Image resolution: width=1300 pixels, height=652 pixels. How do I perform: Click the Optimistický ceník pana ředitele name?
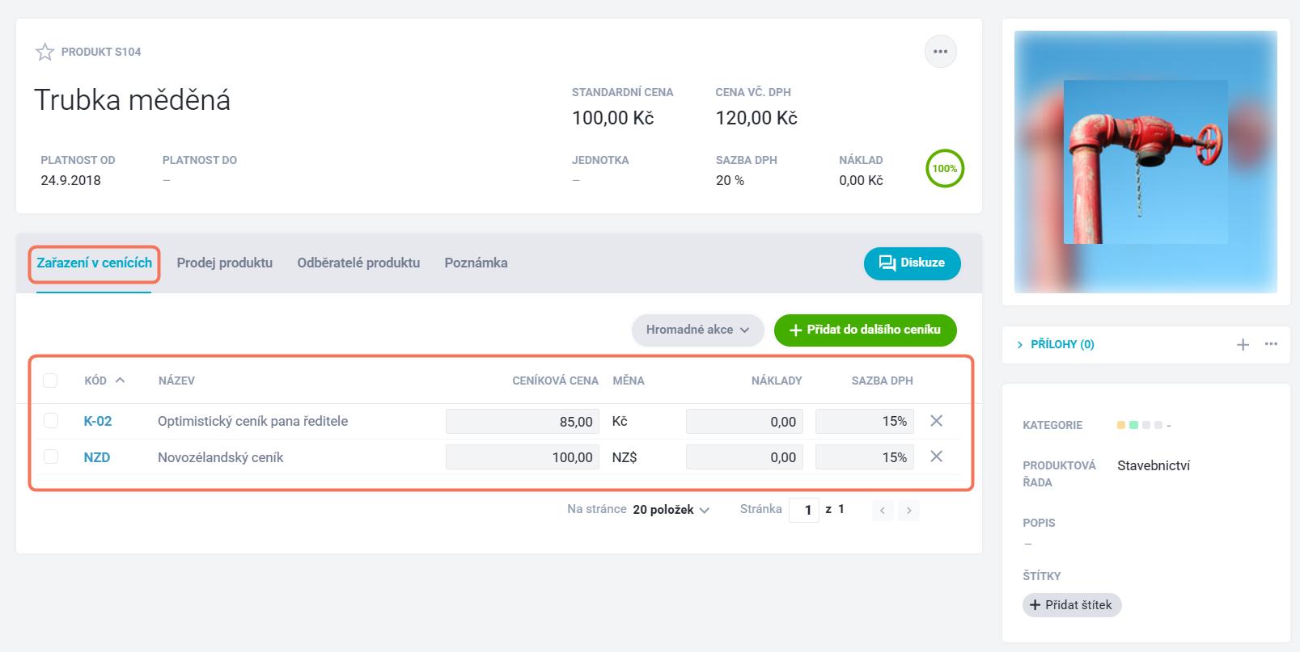point(252,421)
